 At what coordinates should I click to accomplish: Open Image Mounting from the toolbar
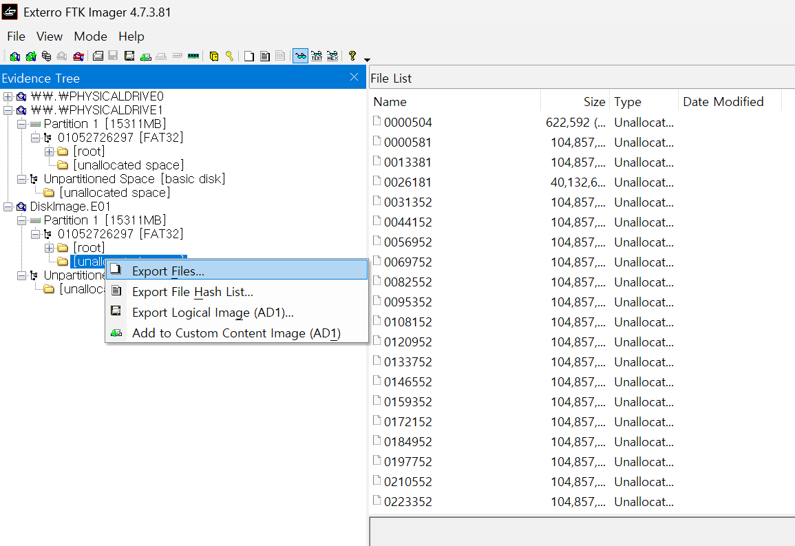tap(46, 56)
